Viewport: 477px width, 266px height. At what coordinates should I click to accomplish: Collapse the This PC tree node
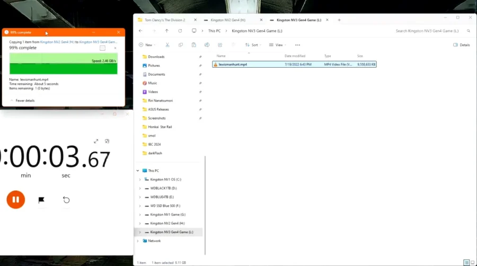tap(137, 171)
